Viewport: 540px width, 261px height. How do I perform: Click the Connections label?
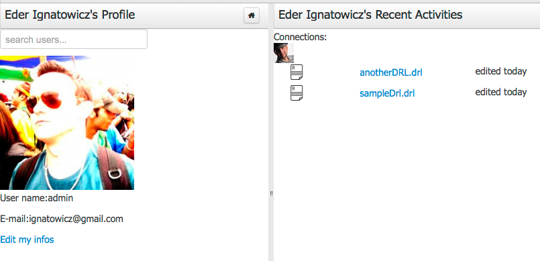pos(300,37)
